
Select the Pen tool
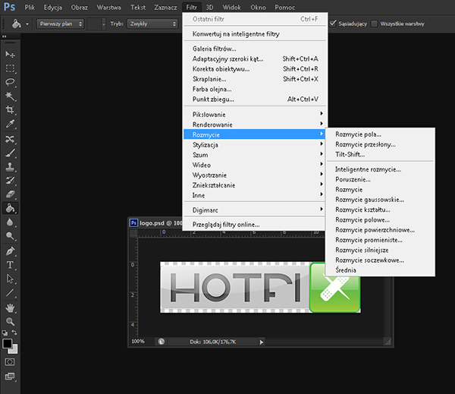coord(10,251)
